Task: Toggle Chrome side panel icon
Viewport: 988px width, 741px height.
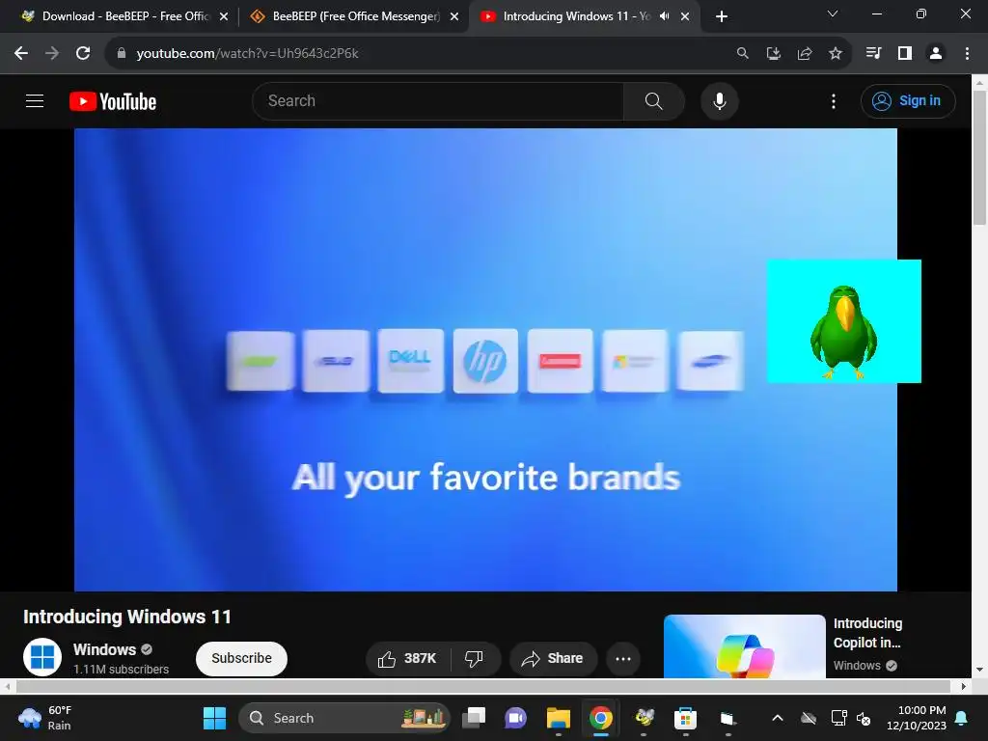Action: tap(905, 54)
